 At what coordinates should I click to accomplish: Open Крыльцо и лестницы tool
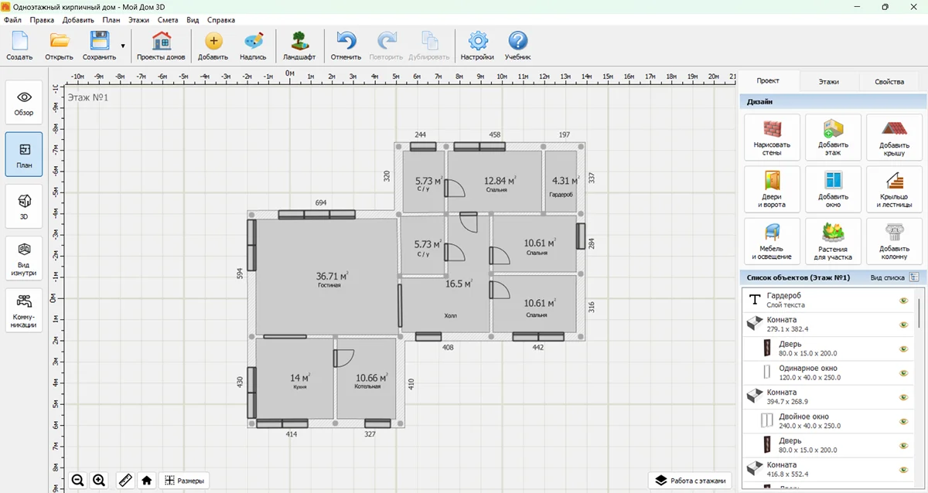point(894,189)
